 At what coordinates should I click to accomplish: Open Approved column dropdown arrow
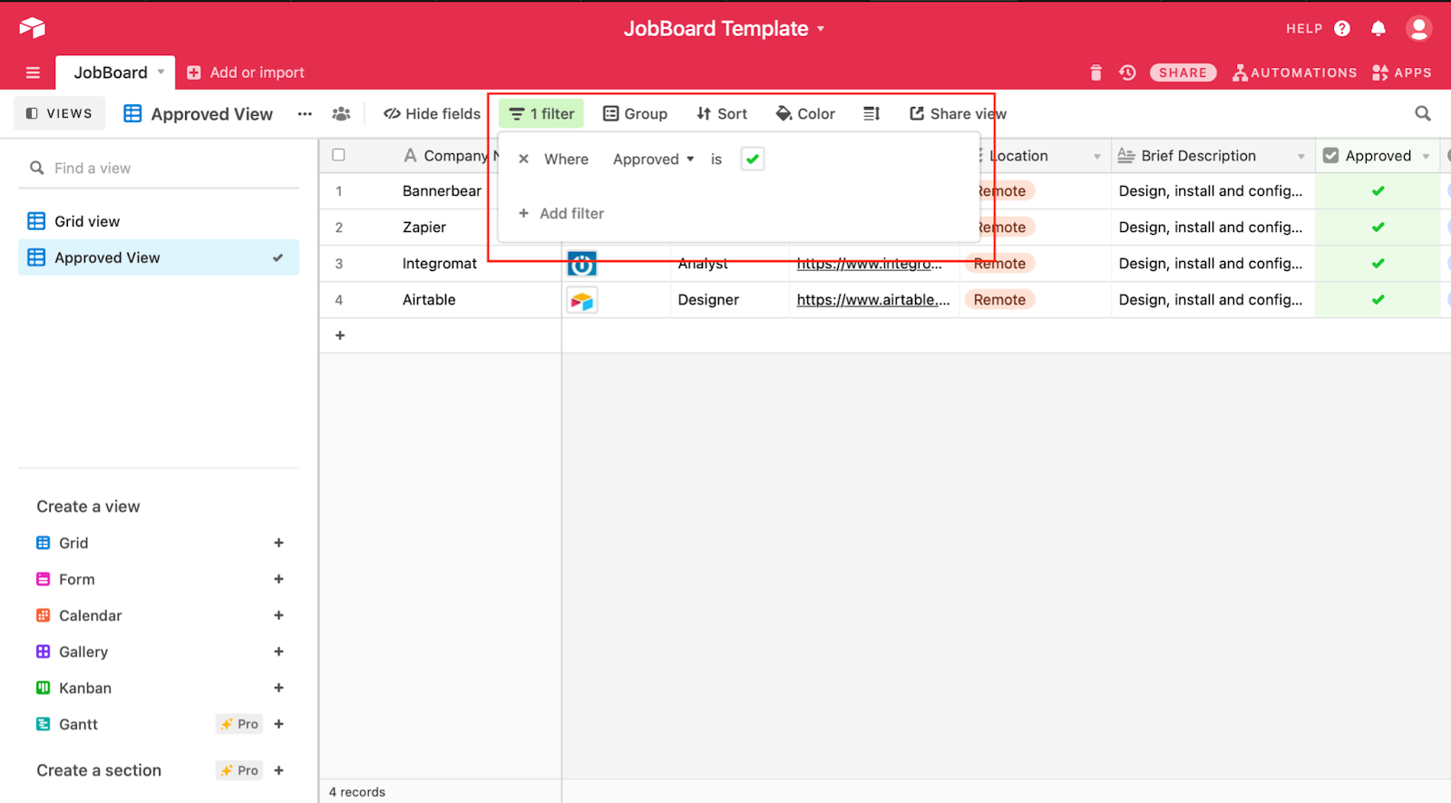tap(1426, 156)
